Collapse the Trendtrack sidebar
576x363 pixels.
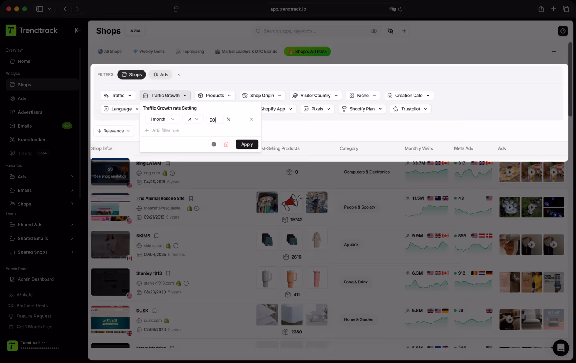78,30
